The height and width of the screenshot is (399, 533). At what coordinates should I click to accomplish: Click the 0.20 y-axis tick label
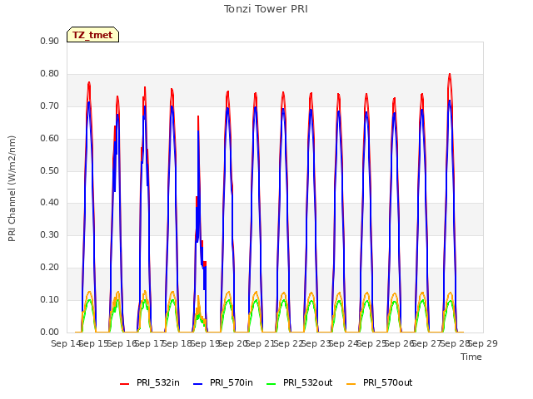coord(50,268)
